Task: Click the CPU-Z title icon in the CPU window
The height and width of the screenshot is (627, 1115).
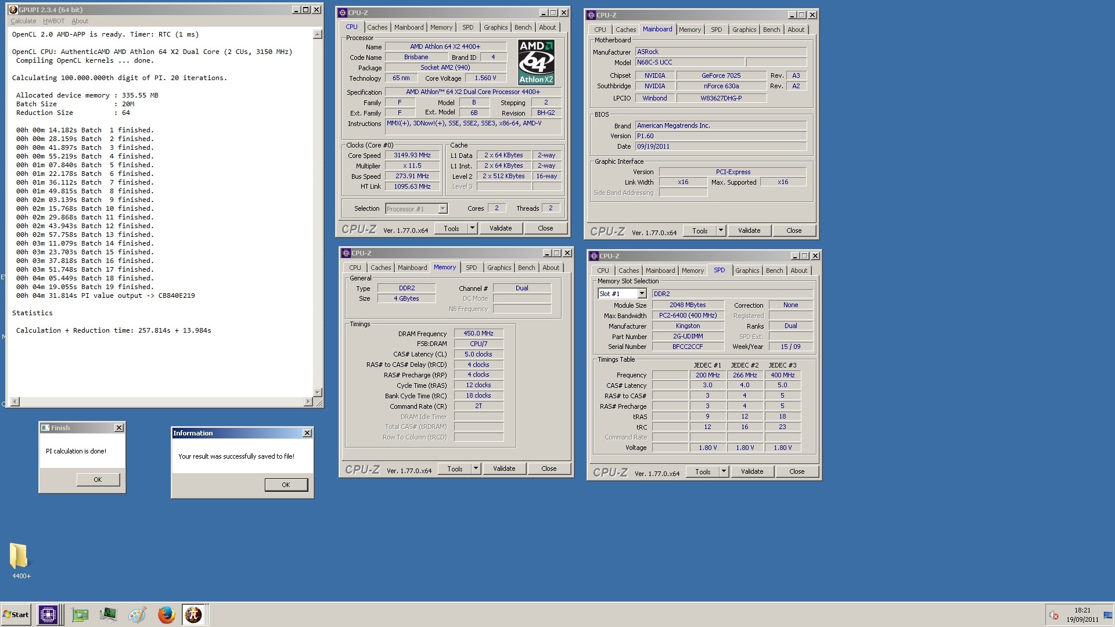Action: tap(343, 13)
